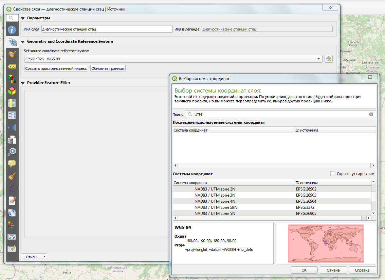Click the select CRS globe button
This screenshot has height=280, width=385.
[x=328, y=59]
